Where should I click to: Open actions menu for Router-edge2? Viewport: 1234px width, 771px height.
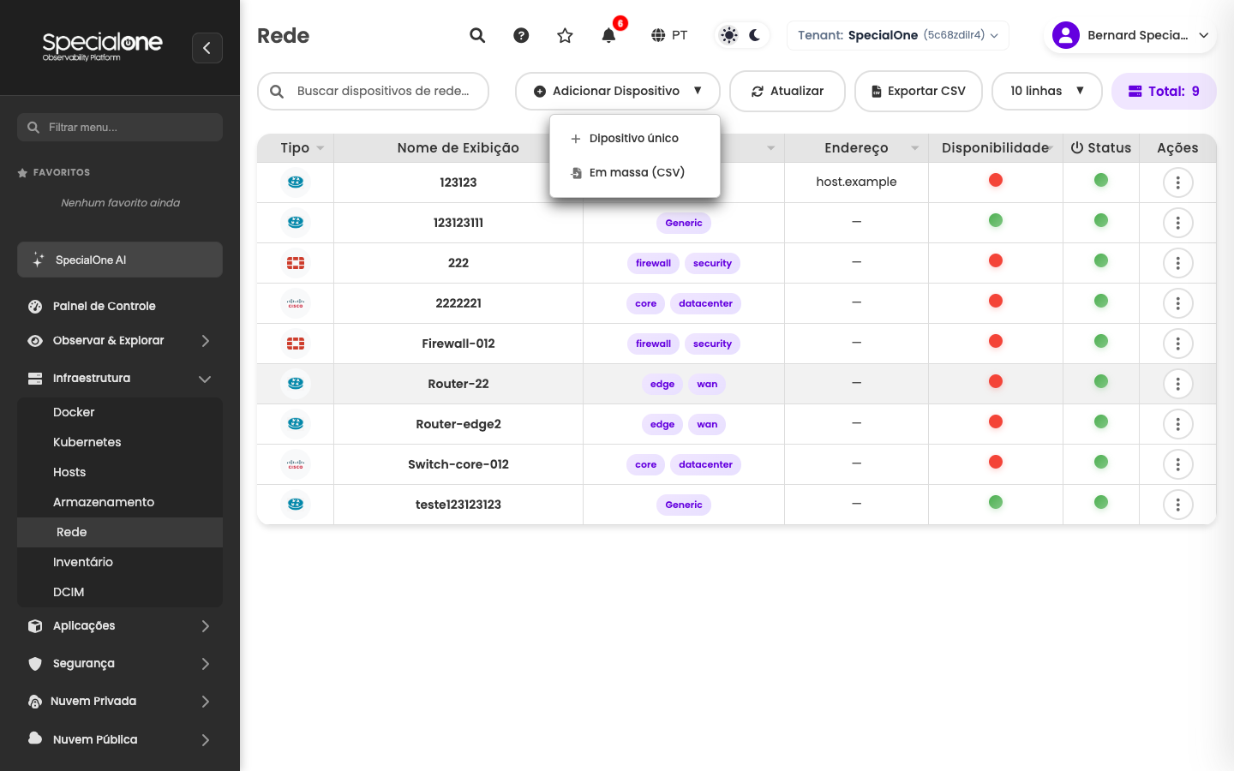pyautogui.click(x=1178, y=424)
